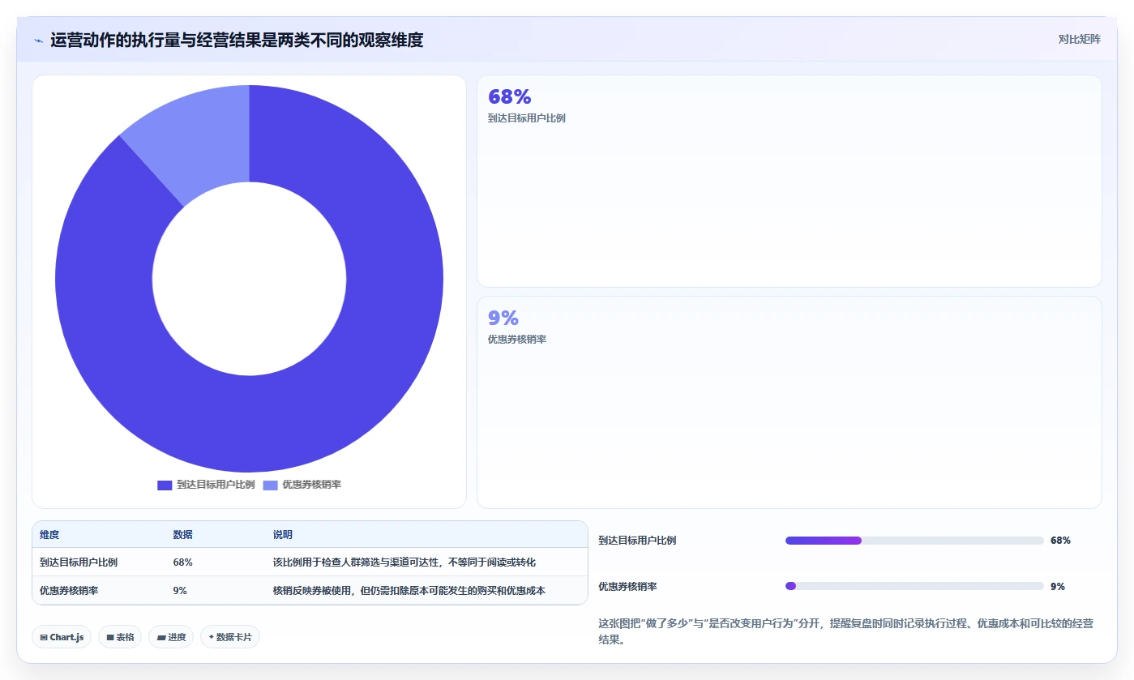The image size is (1134, 680).
Task: Select the 优惠券核销率 card caption
Action: pyautogui.click(x=517, y=340)
